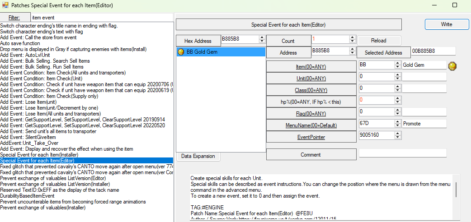This screenshot has height=222, width=471.
Task: Click the application icon in title bar
Action: point(5,5)
